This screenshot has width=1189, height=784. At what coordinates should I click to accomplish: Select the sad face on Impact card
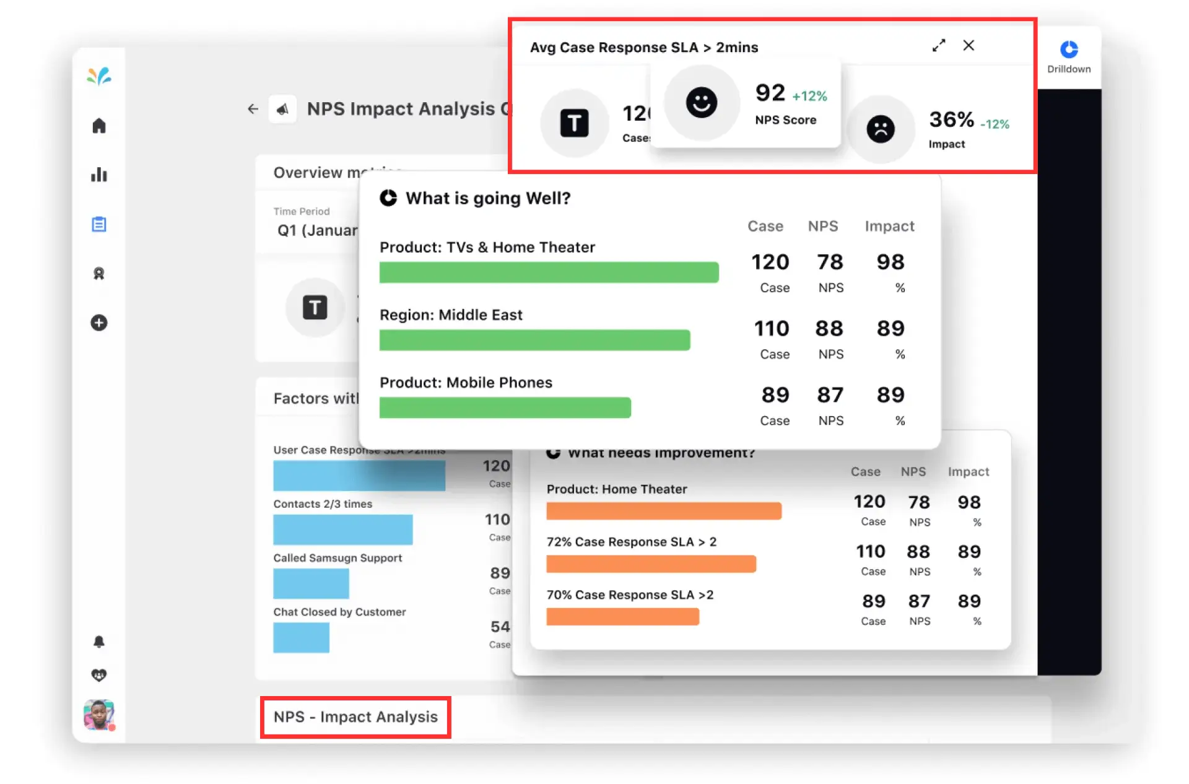pos(882,128)
